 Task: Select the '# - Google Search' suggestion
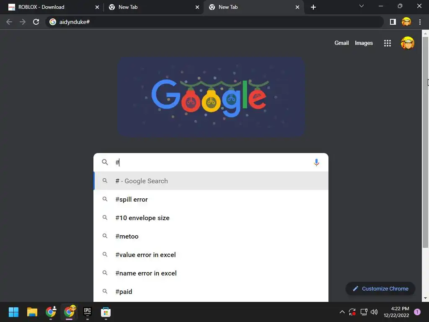coord(211,181)
